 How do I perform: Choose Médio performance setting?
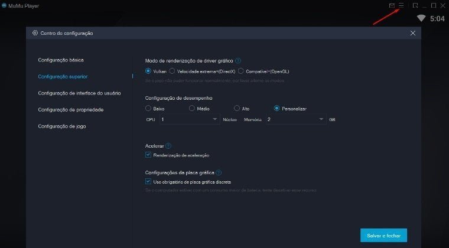pos(192,108)
